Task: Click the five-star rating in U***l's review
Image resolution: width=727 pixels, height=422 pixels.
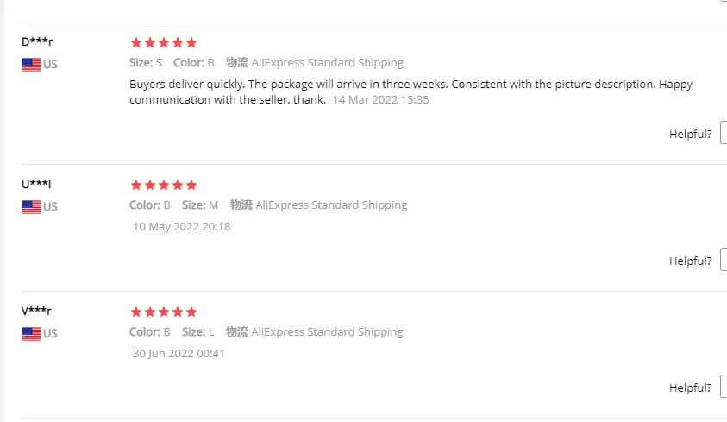Action: click(x=164, y=185)
